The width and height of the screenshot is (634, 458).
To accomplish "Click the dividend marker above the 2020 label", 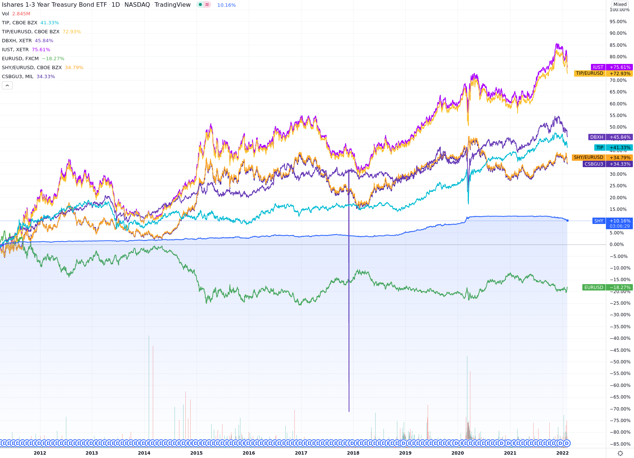I will 456,443.
